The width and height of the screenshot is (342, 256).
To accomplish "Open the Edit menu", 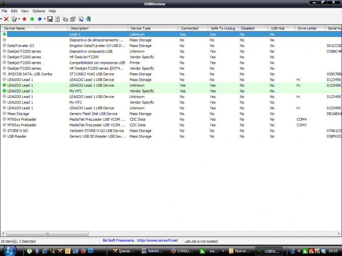I will [14, 11].
